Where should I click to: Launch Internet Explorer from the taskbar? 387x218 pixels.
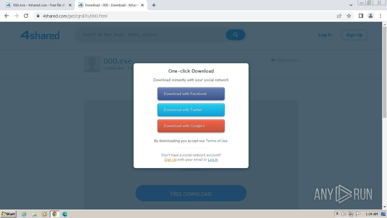pyautogui.click(x=24, y=214)
